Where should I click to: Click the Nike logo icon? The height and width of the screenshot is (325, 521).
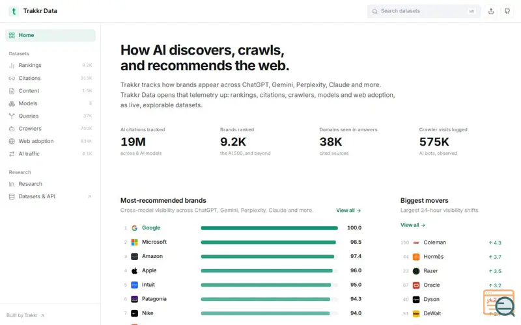[134, 313]
